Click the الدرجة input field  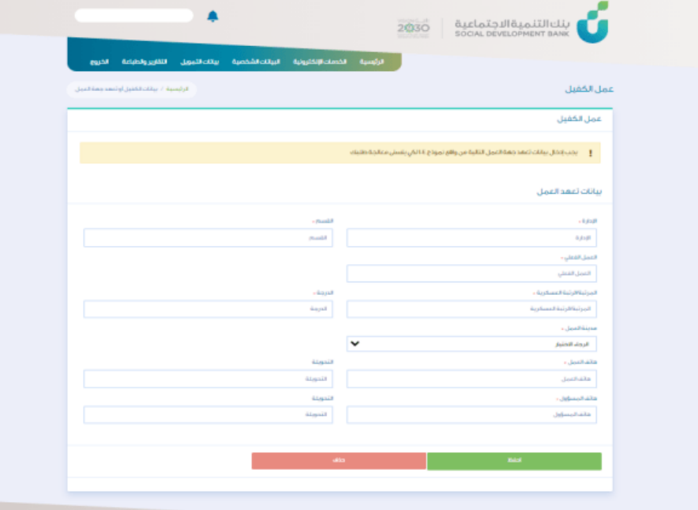(x=208, y=309)
